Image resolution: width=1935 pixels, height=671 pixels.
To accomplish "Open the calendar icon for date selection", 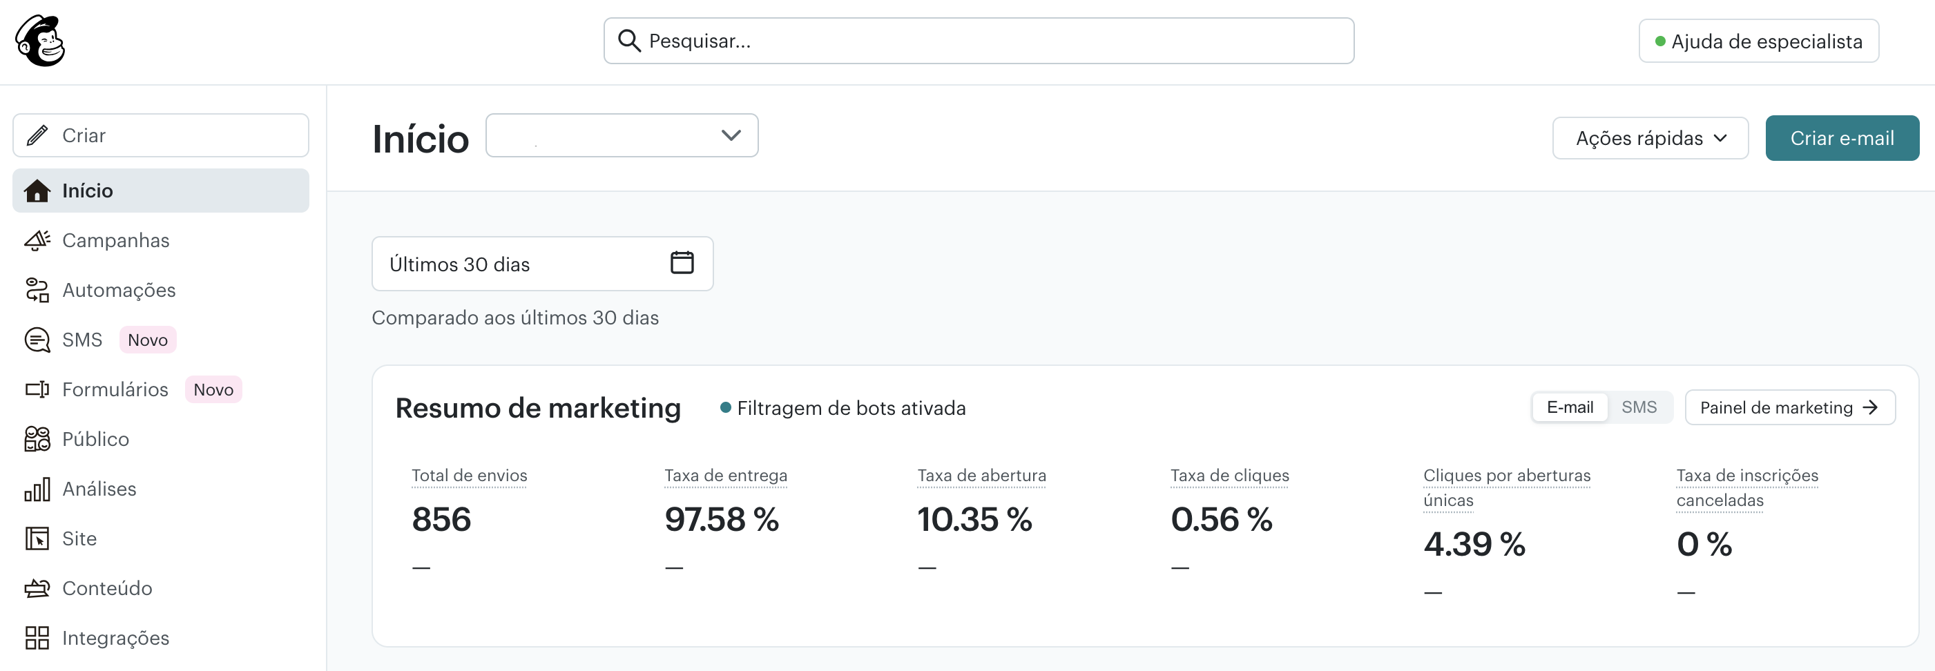I will [682, 263].
